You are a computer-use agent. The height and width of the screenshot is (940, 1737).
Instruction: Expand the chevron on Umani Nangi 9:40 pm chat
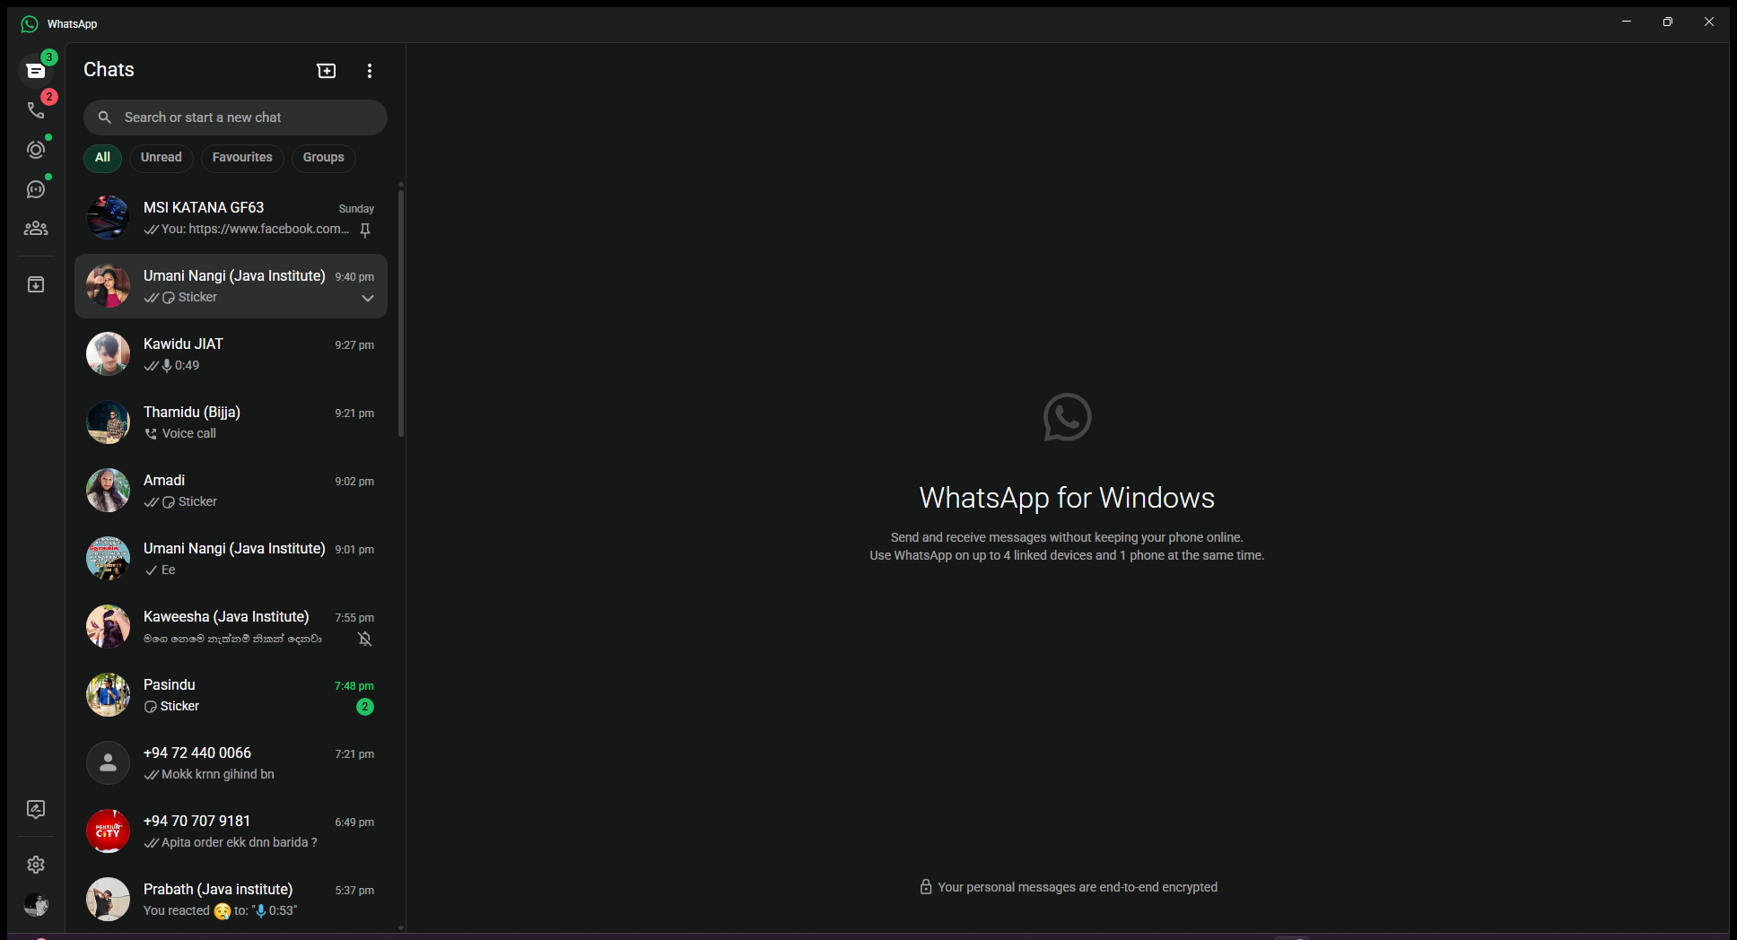point(368,298)
